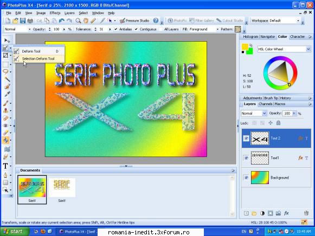This screenshot has height=236, width=315.
Task: Open the File menu
Action: point(9,13)
